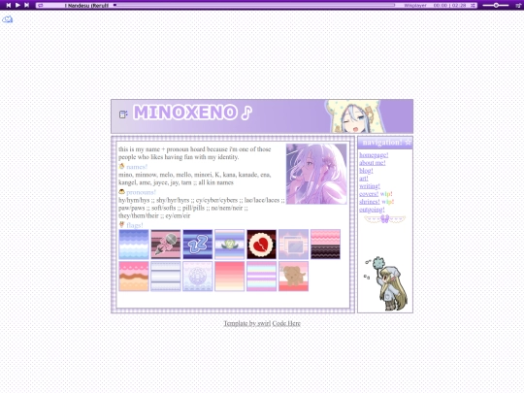Screen dimensions: 524x393
Task: Click the winged heart divider graphic in sidebar
Action: click(x=384, y=219)
